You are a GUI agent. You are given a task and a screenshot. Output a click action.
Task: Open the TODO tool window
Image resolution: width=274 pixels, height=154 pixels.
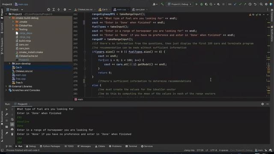pos(69,146)
